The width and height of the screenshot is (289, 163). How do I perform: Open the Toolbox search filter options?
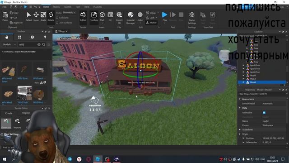pos(49,44)
